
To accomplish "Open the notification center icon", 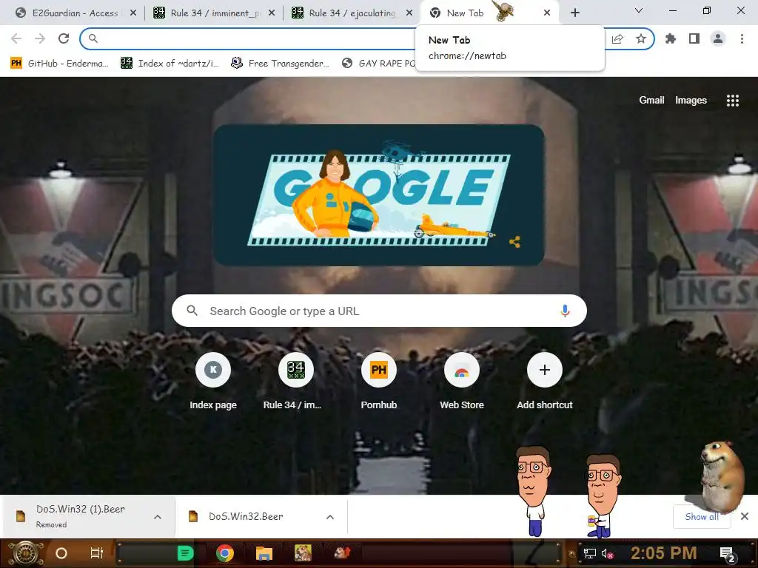I will pos(727,554).
